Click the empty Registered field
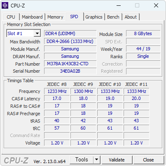This screenshot has height=166, width=166. pyautogui.click(x=143, y=71)
